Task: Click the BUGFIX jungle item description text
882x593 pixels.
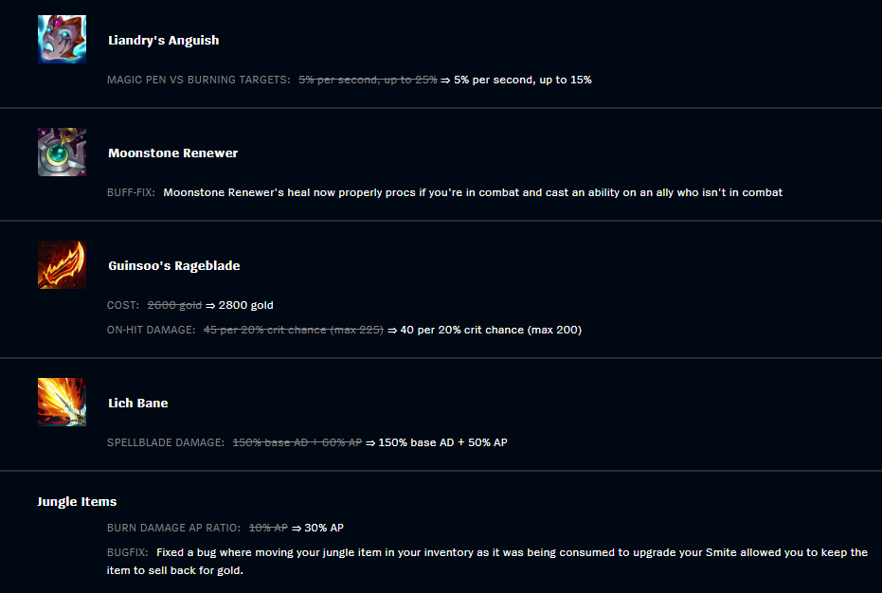Action: (487, 561)
